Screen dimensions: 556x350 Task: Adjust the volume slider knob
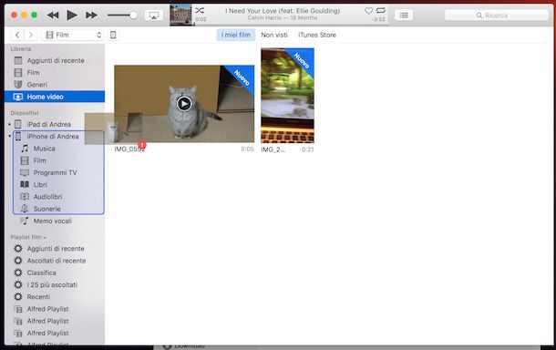(133, 15)
